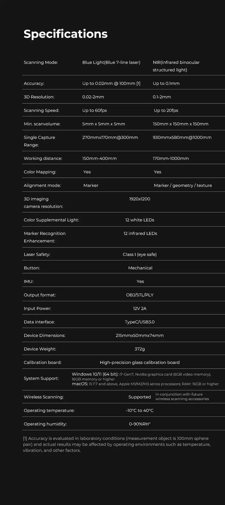Click the NIR(infrared binocular structured light) text

[176, 66]
